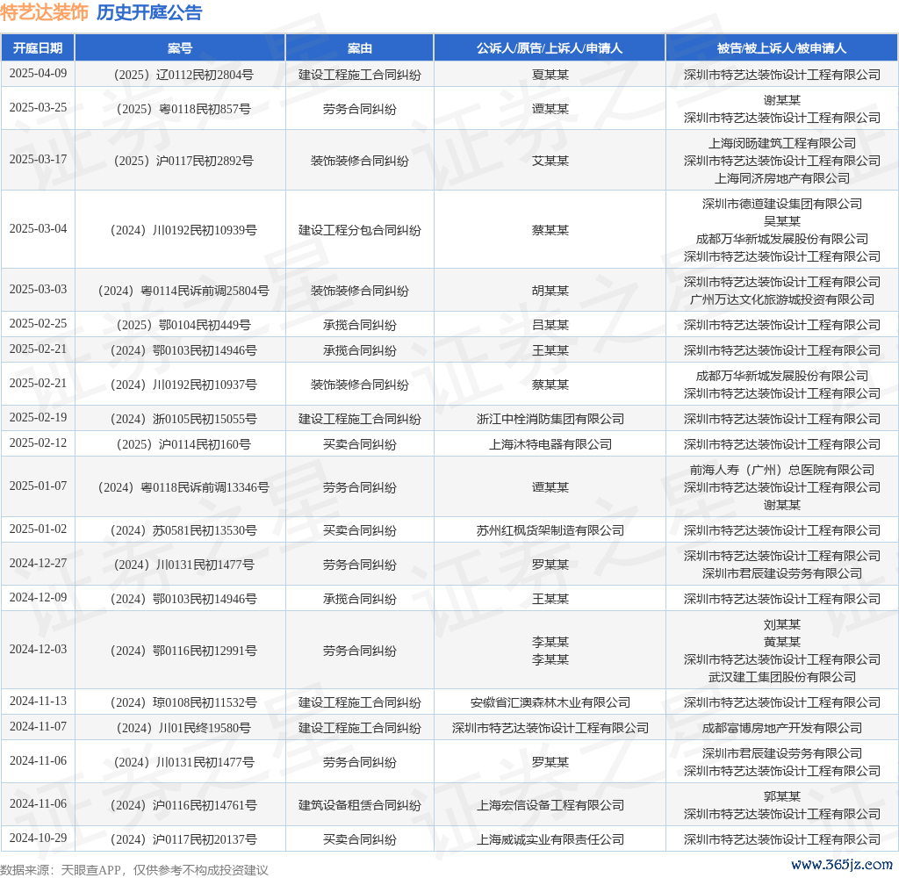This screenshot has width=899, height=878.
Task: Click defendant 深圳市德道建设集团有限公司
Action: coord(781,204)
